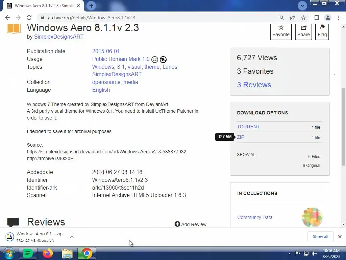
Task: Open the Windows Start menu orb
Action: 9,253
